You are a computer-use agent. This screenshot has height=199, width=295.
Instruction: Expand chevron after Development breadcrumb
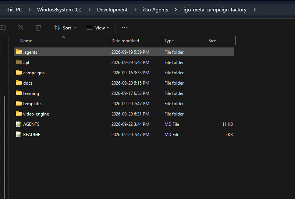pyautogui.click(x=135, y=10)
